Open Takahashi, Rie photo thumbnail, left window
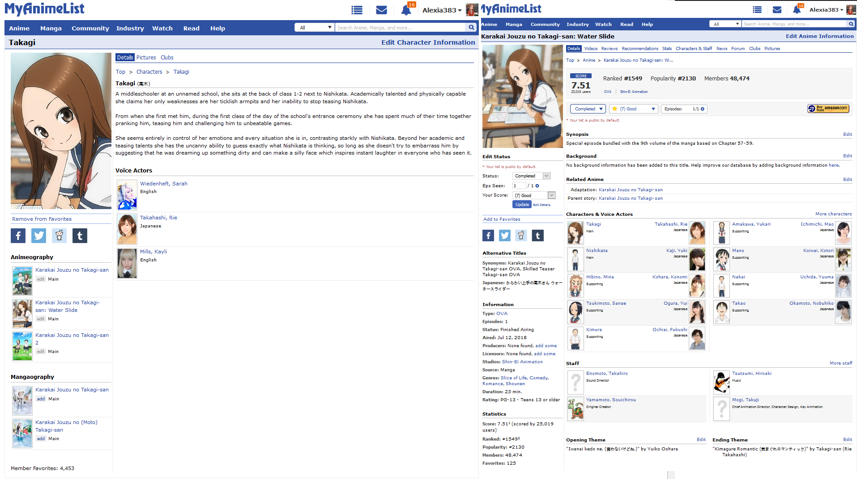The width and height of the screenshot is (857, 479). tap(127, 229)
